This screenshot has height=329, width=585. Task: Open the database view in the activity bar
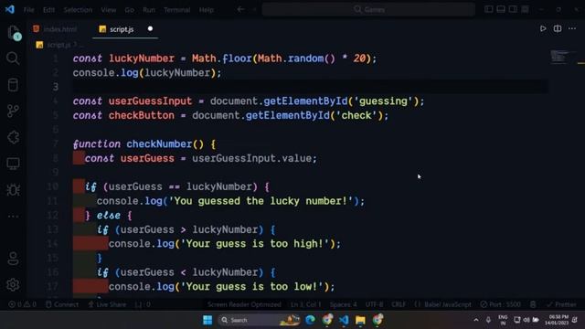(13, 85)
